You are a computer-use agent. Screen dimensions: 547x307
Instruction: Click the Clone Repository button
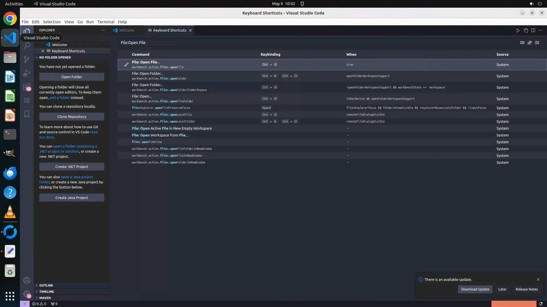pos(72,117)
